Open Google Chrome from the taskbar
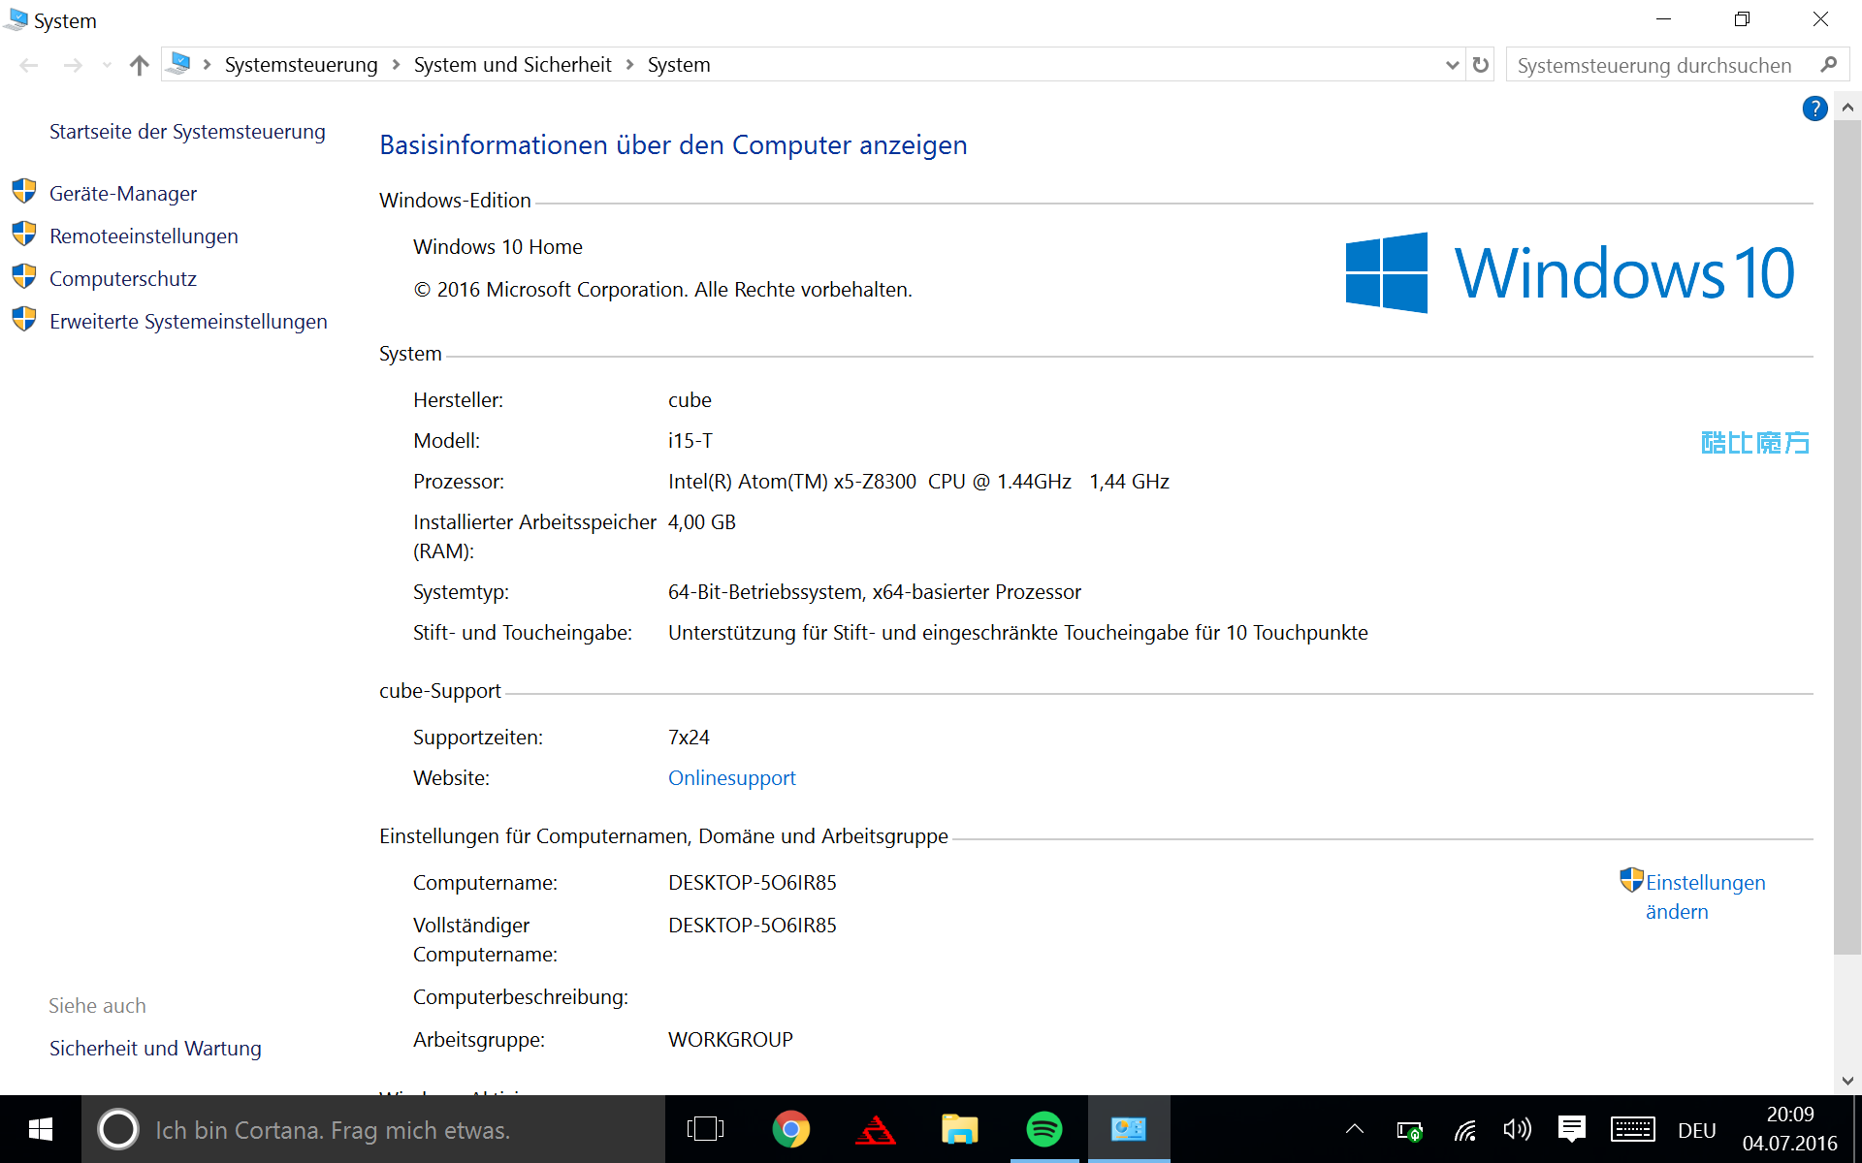1862x1163 pixels. click(x=790, y=1129)
